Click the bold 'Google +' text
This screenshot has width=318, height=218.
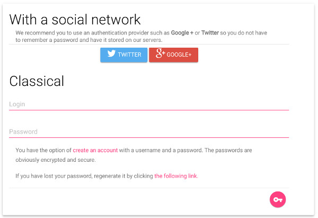(x=182, y=33)
